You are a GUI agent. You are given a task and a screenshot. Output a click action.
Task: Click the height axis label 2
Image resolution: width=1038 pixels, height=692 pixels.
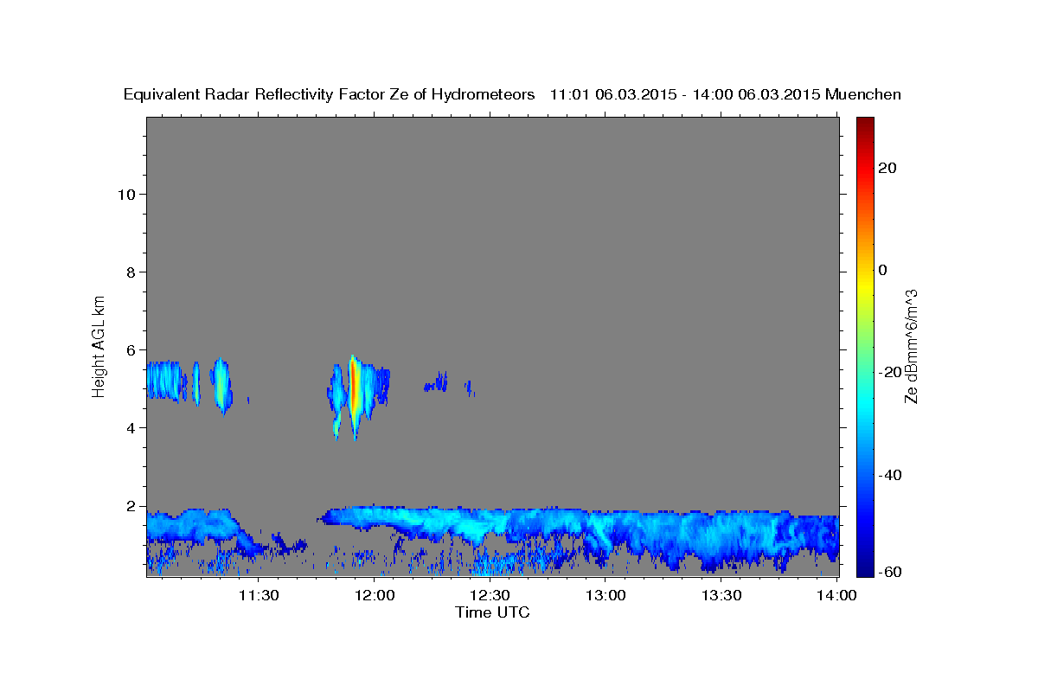pyautogui.click(x=130, y=506)
